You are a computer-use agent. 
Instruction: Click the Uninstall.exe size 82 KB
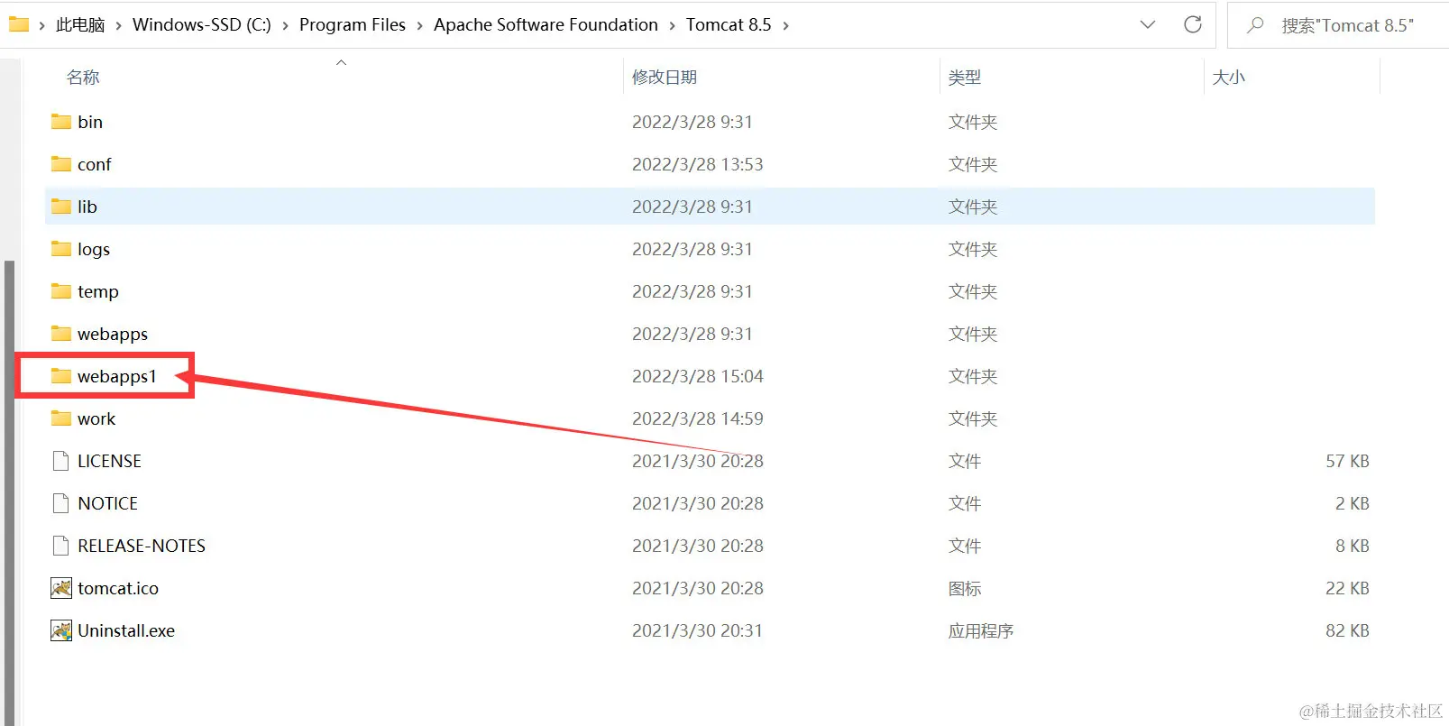[x=1347, y=630]
